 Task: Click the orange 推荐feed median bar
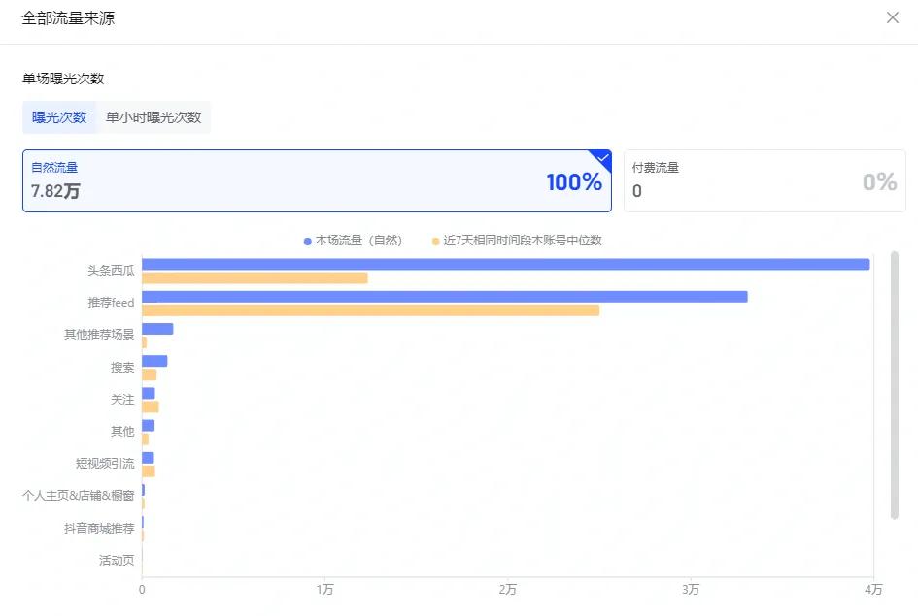(x=370, y=310)
